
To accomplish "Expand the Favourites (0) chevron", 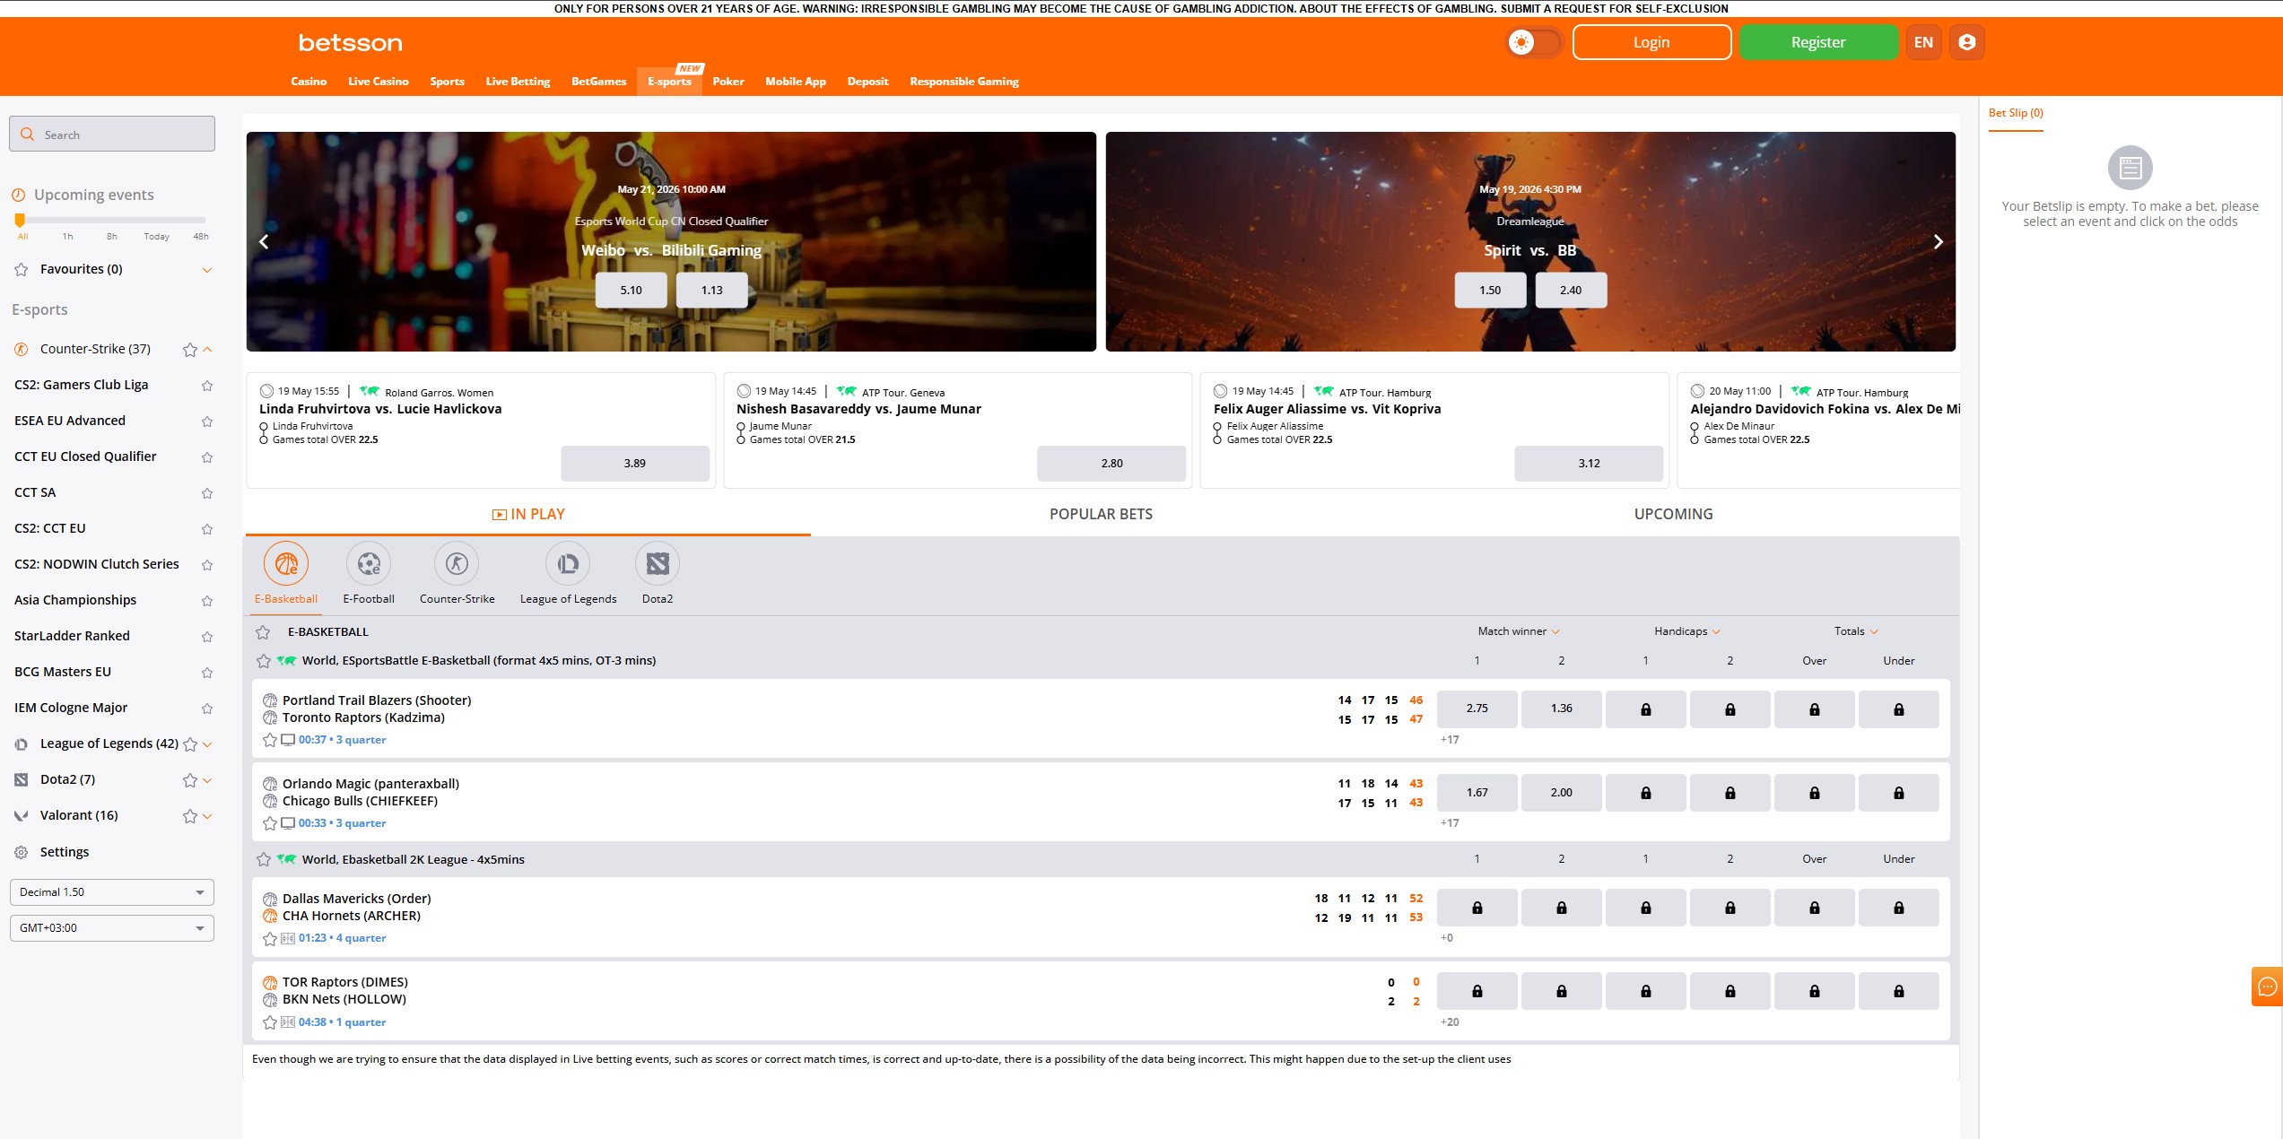I will [x=207, y=270].
